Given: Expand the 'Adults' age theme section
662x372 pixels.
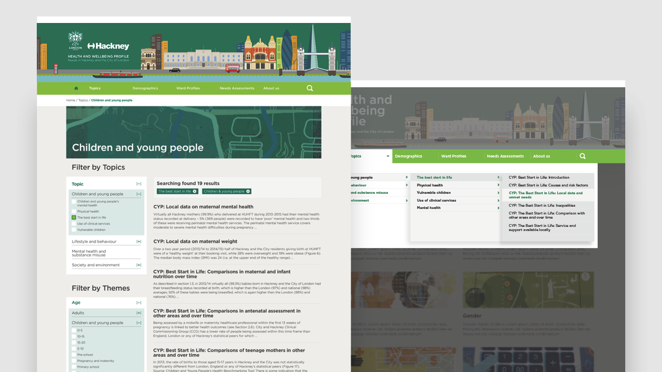Looking at the screenshot, I should point(139,312).
